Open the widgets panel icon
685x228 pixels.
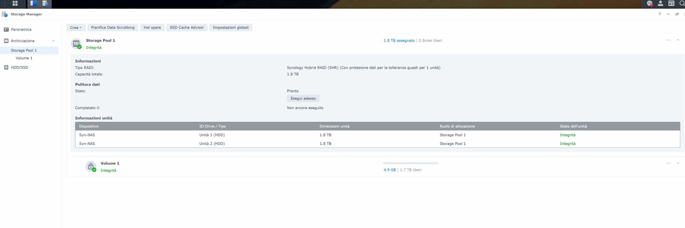point(671,3)
